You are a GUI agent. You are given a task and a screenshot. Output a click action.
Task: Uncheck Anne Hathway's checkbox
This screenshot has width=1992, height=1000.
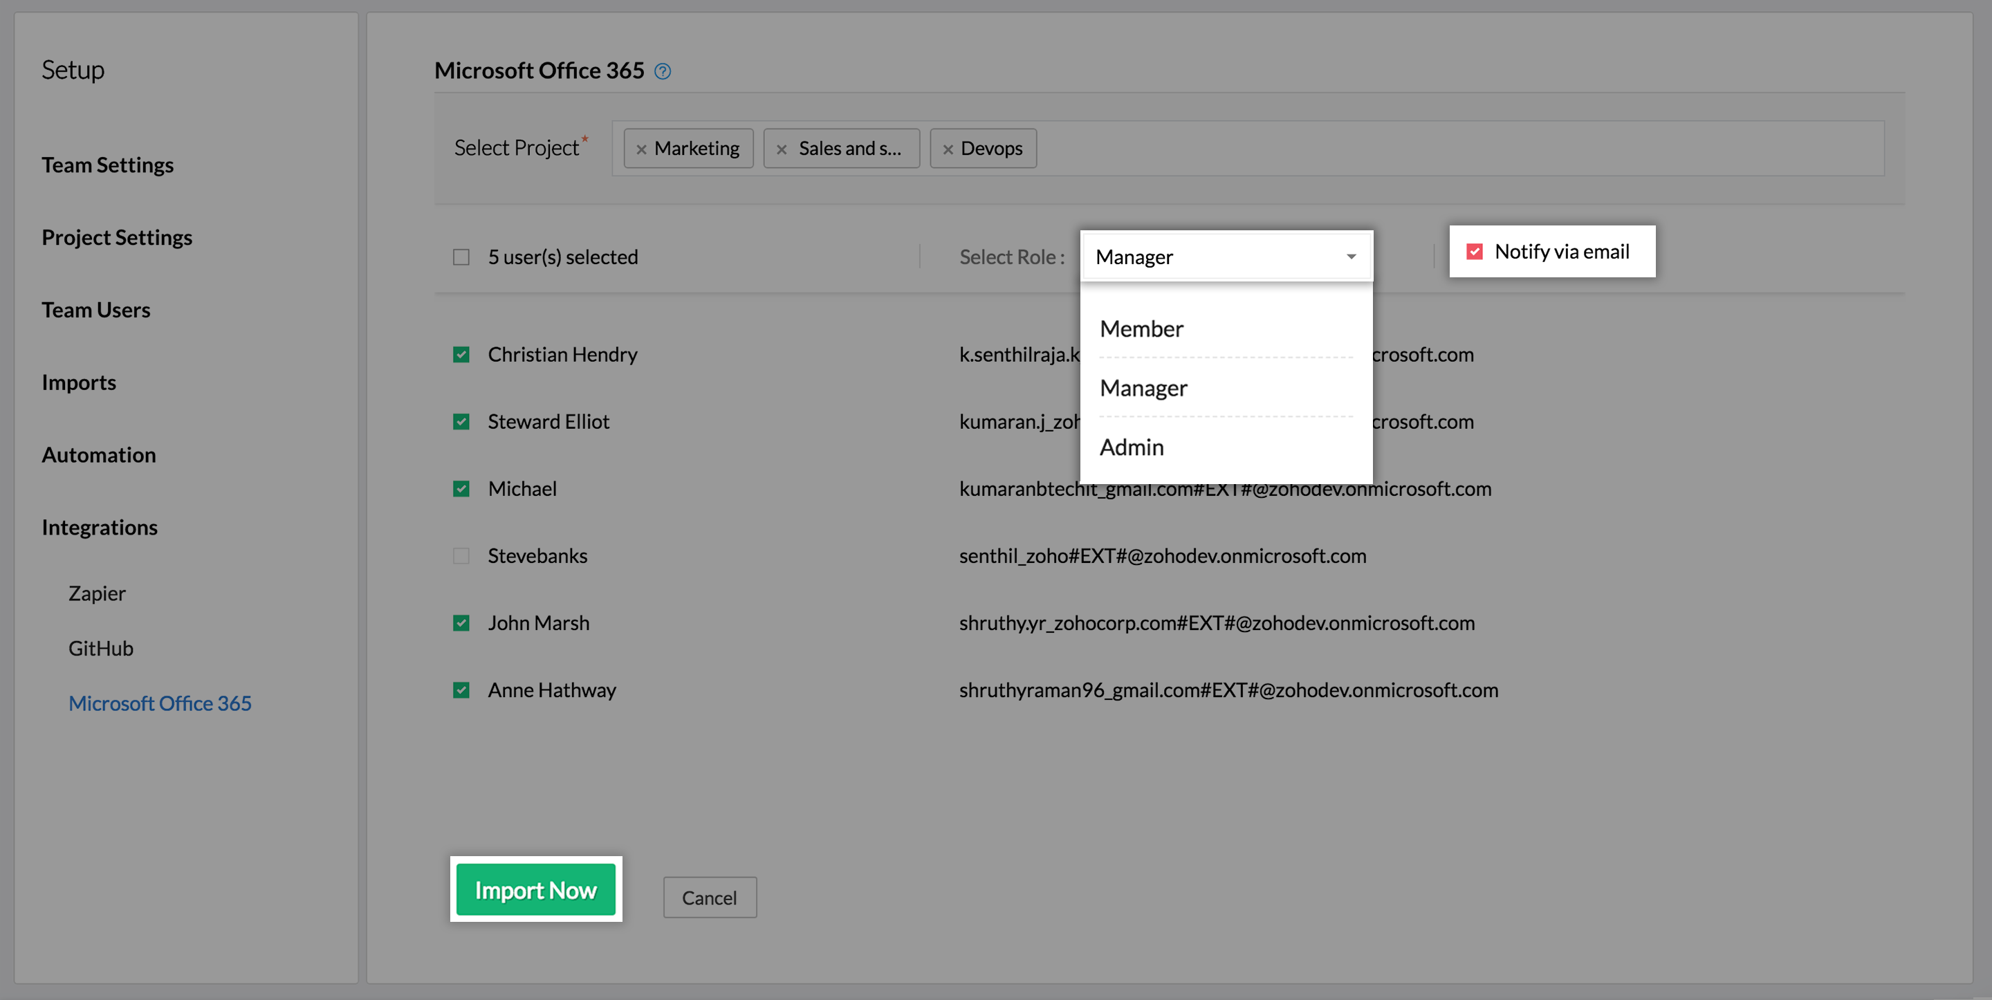click(x=461, y=690)
